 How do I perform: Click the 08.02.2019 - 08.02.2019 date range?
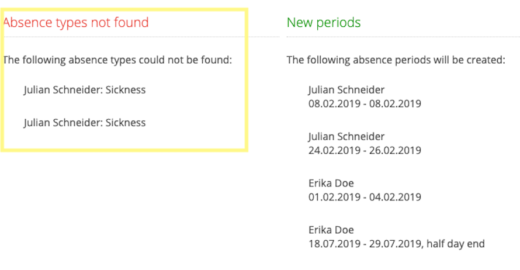pyautogui.click(x=365, y=104)
